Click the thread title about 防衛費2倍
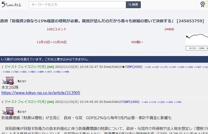Image resolution: width=208 pixels, height=134 pixels. (x=102, y=21)
